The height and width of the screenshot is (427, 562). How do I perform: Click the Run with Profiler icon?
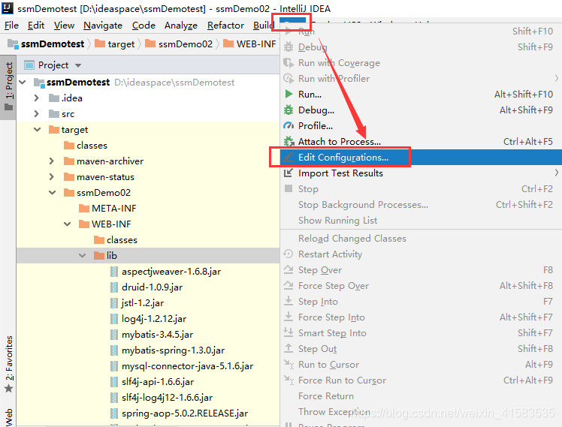click(289, 78)
